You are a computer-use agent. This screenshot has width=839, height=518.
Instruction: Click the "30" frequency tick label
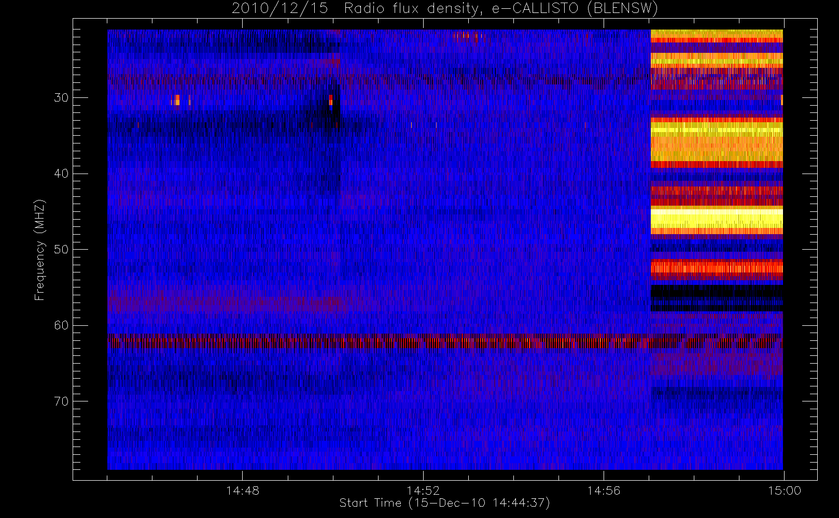(x=61, y=97)
